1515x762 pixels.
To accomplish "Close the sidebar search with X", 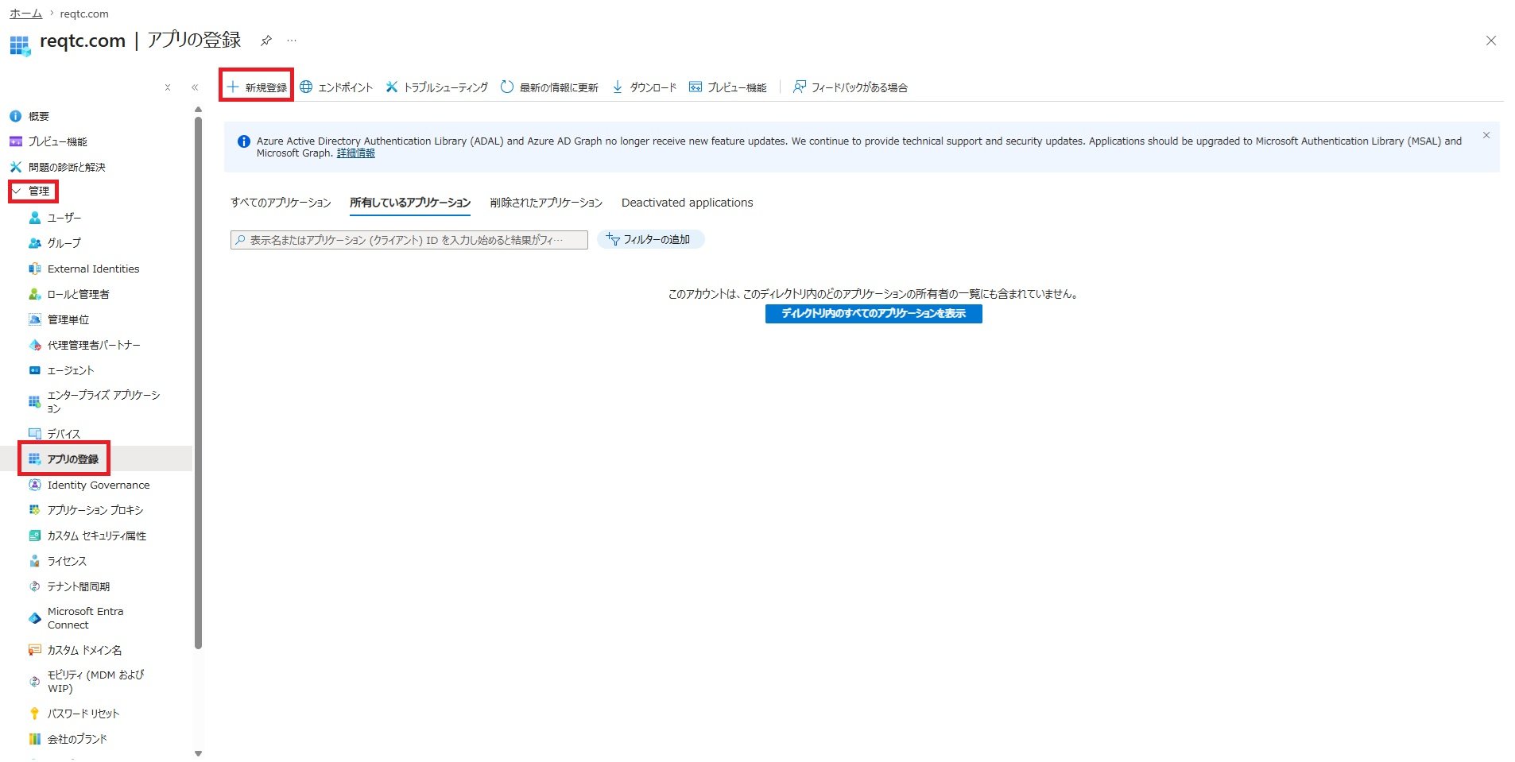I will [168, 87].
